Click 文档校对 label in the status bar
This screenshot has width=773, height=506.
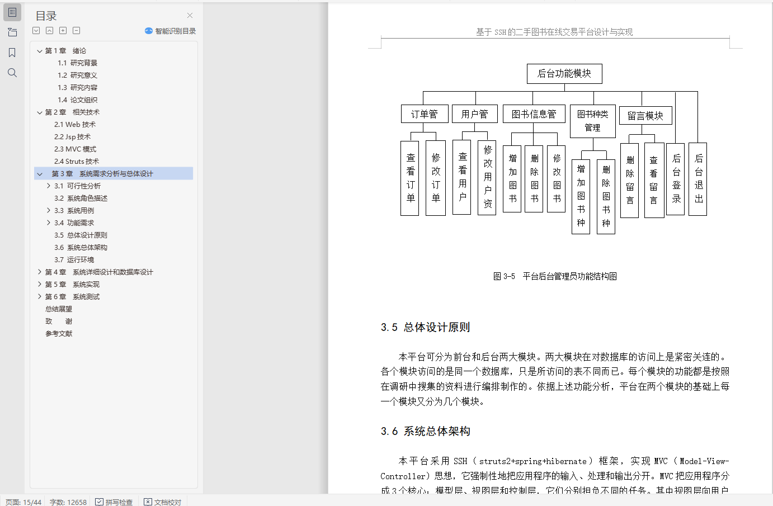click(x=168, y=502)
